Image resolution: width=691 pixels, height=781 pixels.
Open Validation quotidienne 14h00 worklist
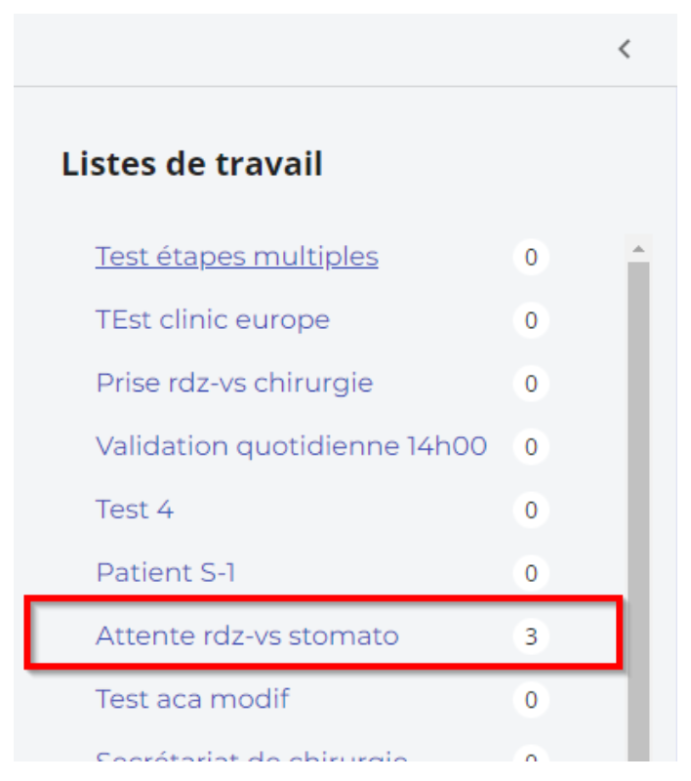click(x=291, y=446)
